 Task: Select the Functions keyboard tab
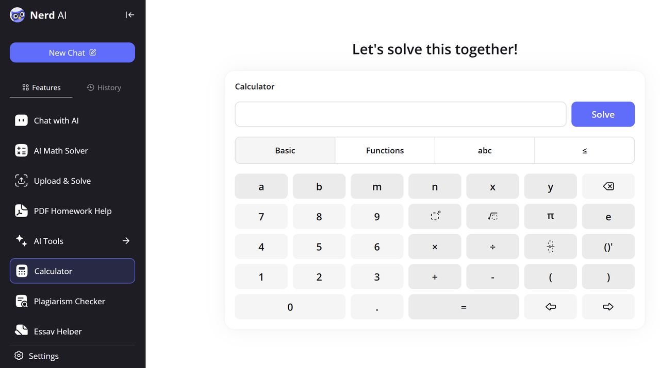385,150
